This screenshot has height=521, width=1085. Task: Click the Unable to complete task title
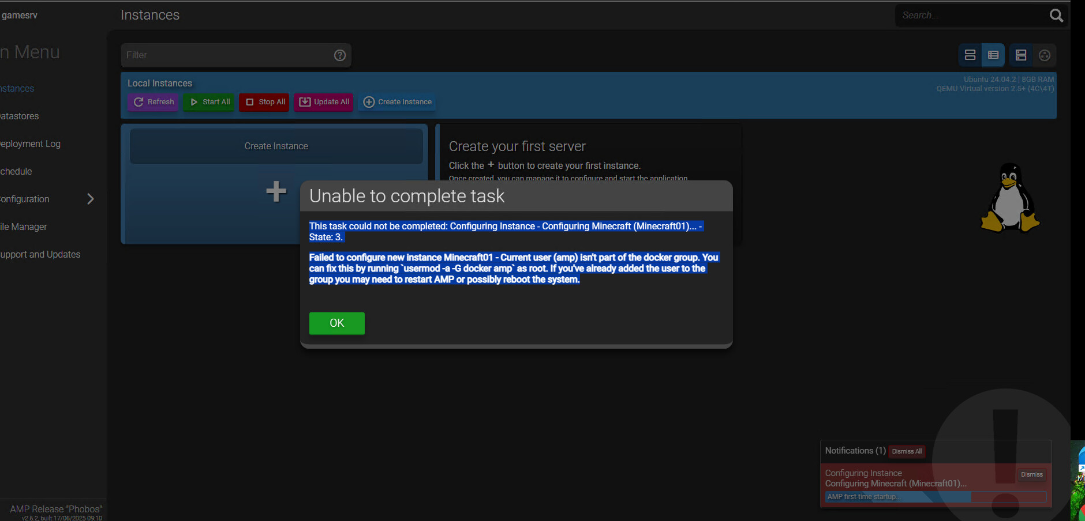tap(407, 197)
